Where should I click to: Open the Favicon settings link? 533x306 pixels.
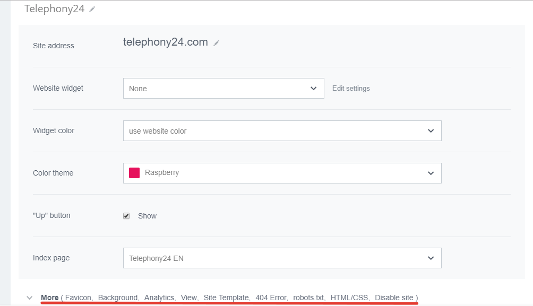(x=78, y=298)
